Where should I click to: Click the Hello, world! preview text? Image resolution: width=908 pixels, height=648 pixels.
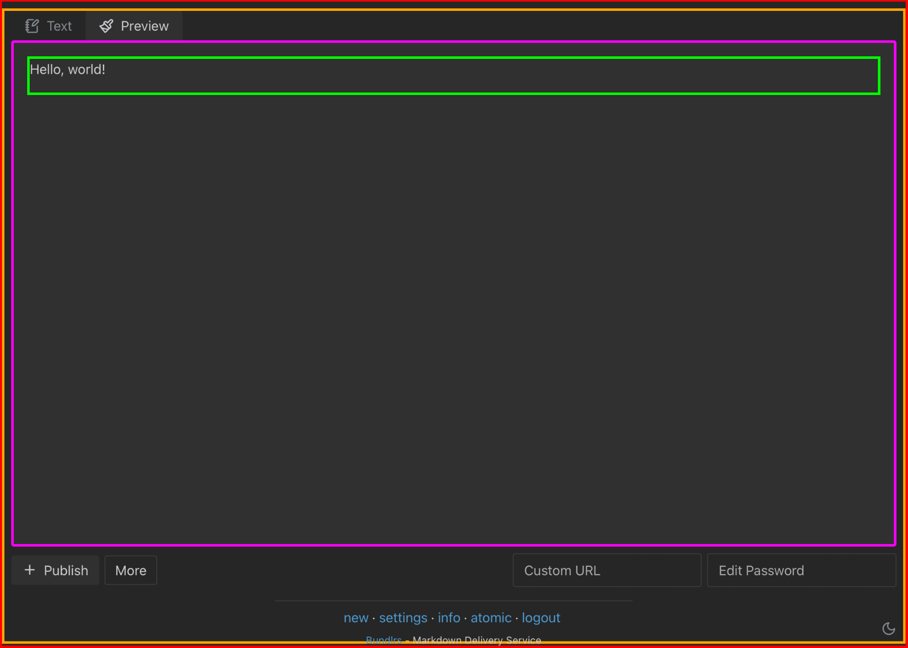[68, 70]
